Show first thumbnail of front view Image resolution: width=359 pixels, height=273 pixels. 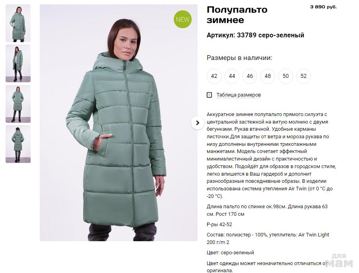click(x=18, y=23)
